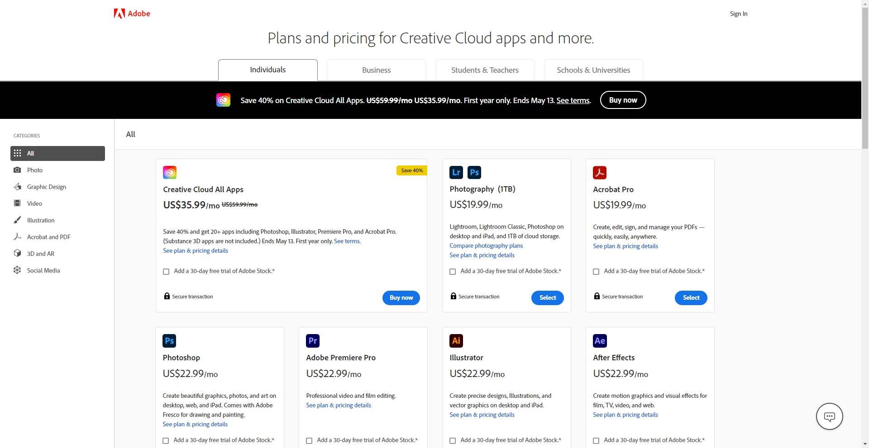Check Adobe Stock trial box under Photography plan
Image resolution: width=869 pixels, height=448 pixels.
(x=453, y=272)
